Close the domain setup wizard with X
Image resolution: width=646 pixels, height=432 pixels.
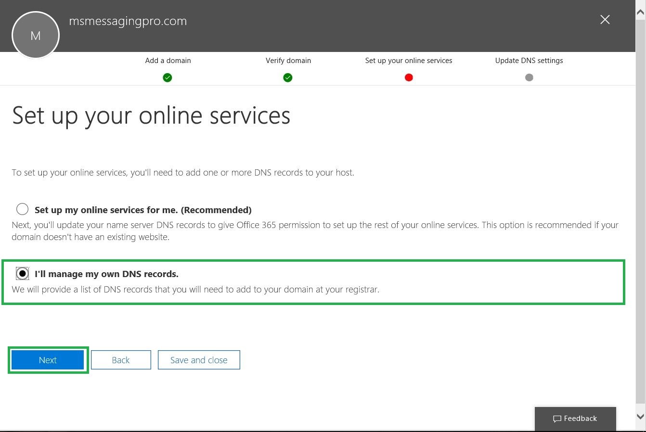(605, 20)
